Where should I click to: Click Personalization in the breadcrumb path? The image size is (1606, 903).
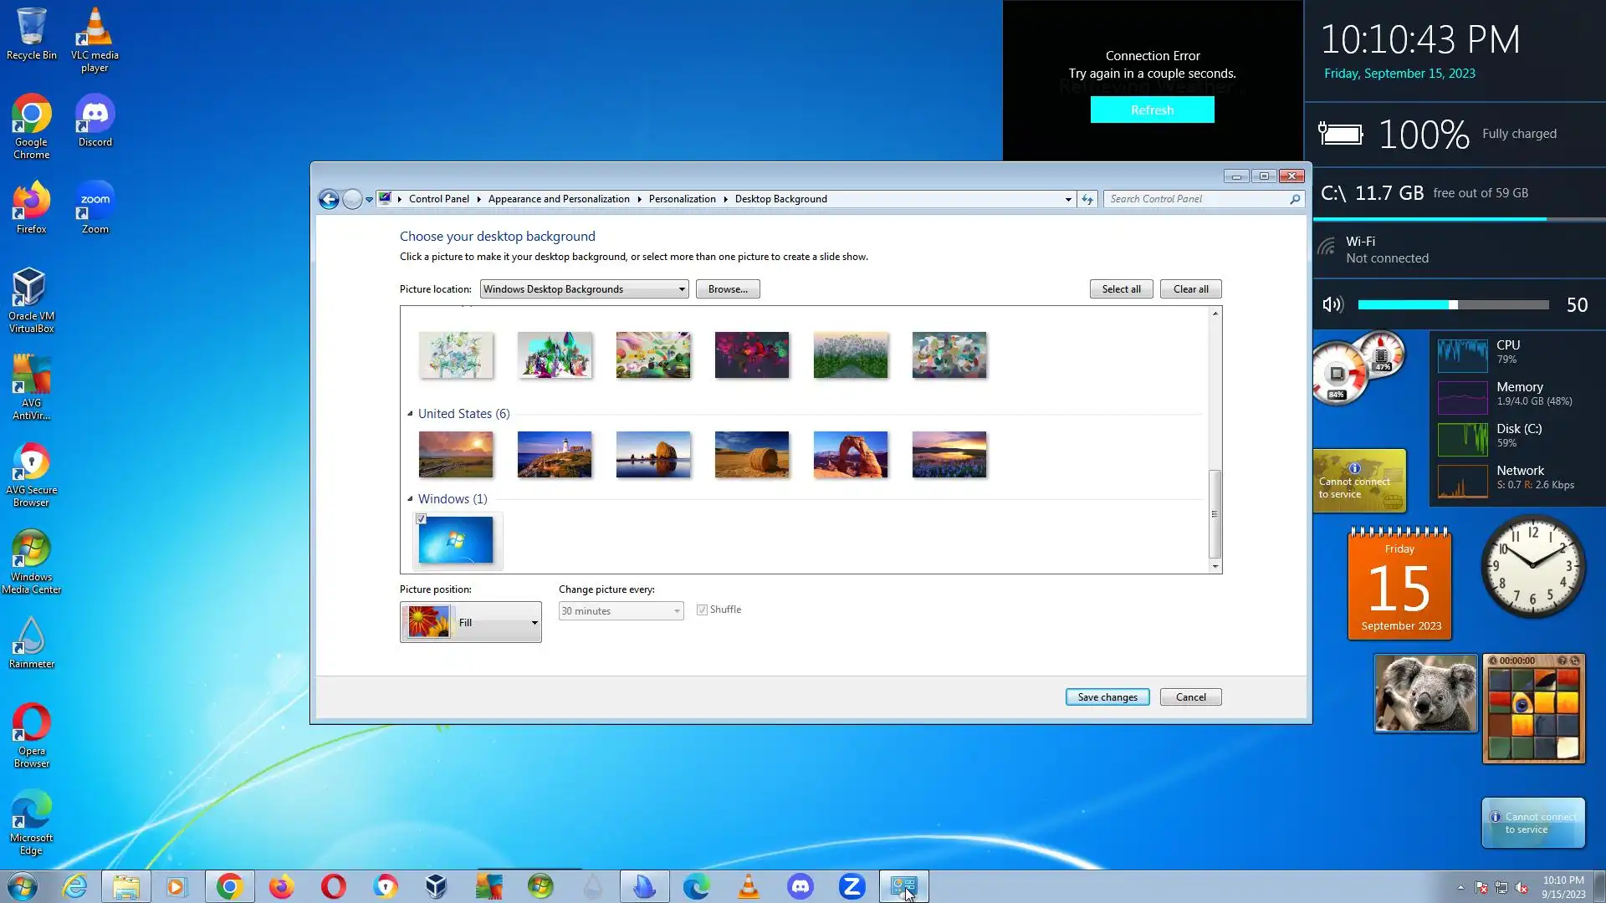[682, 199]
